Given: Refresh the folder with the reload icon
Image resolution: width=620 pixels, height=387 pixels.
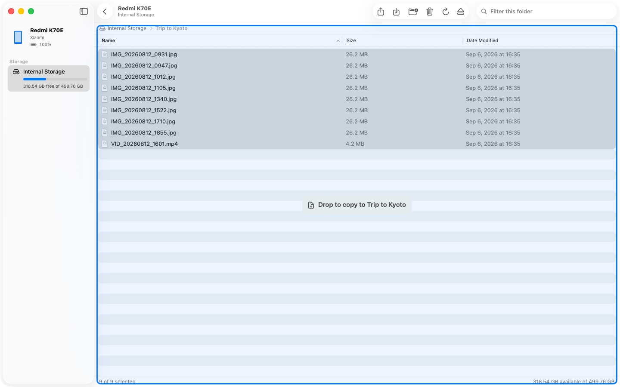Looking at the screenshot, I should (x=446, y=12).
